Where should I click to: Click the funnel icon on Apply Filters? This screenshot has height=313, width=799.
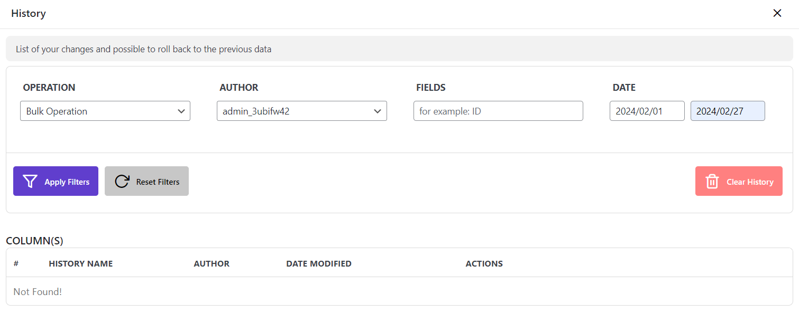pyautogui.click(x=30, y=182)
